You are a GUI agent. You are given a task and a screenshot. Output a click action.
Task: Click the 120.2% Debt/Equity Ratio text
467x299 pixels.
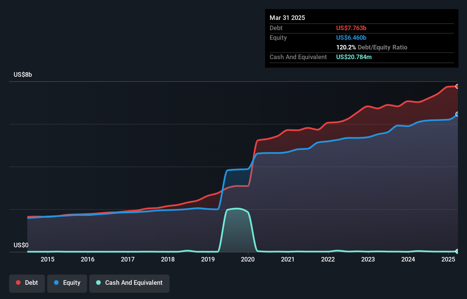(372, 47)
